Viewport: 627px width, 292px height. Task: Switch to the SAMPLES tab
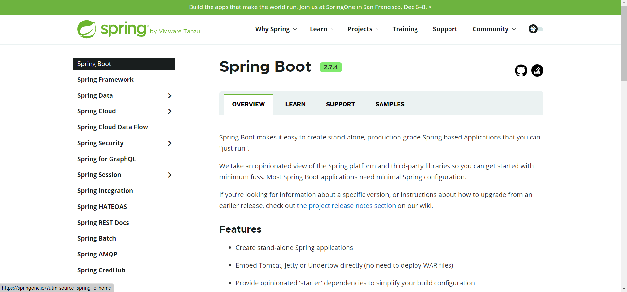(390, 104)
